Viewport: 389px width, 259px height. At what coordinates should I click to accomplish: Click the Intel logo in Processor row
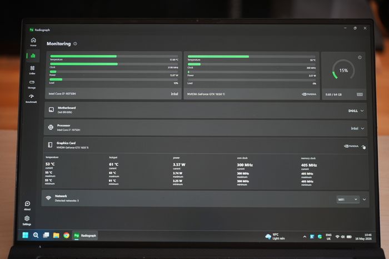[x=355, y=128]
